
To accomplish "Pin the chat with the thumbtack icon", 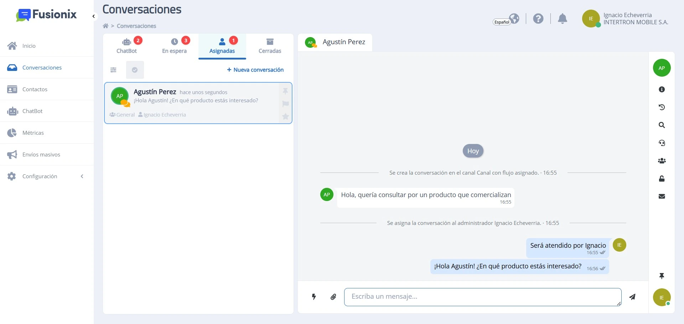I will (662, 276).
